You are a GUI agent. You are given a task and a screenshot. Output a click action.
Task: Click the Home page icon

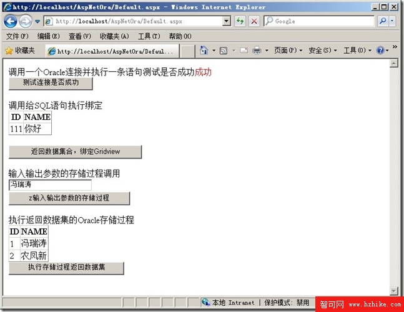click(x=204, y=50)
